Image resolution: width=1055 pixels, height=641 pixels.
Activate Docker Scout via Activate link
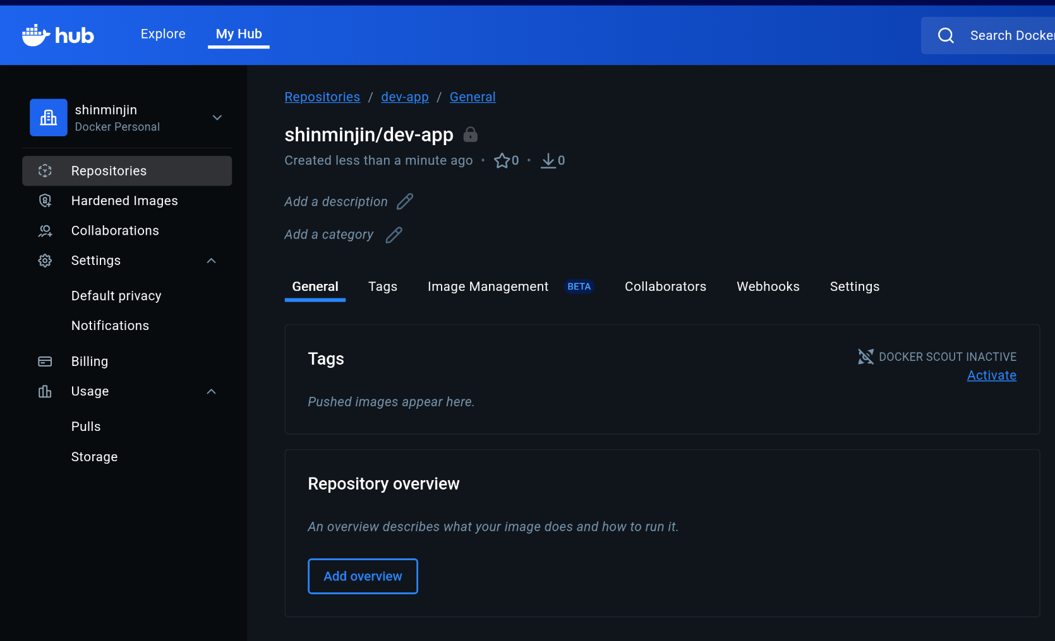(992, 375)
